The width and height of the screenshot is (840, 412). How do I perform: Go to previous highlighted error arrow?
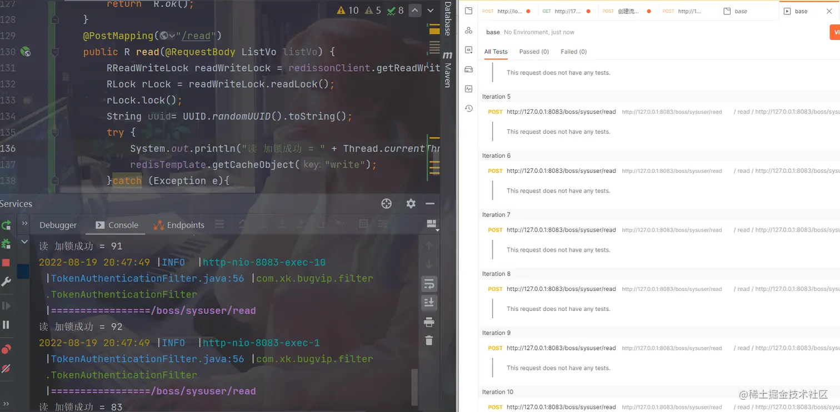tap(415, 10)
